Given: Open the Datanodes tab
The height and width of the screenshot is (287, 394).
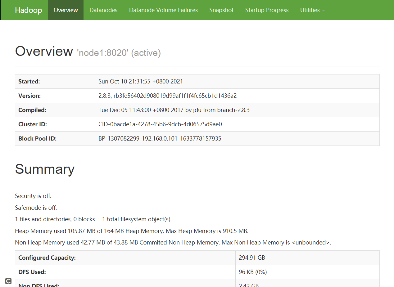Looking at the screenshot, I should coord(103,10).
